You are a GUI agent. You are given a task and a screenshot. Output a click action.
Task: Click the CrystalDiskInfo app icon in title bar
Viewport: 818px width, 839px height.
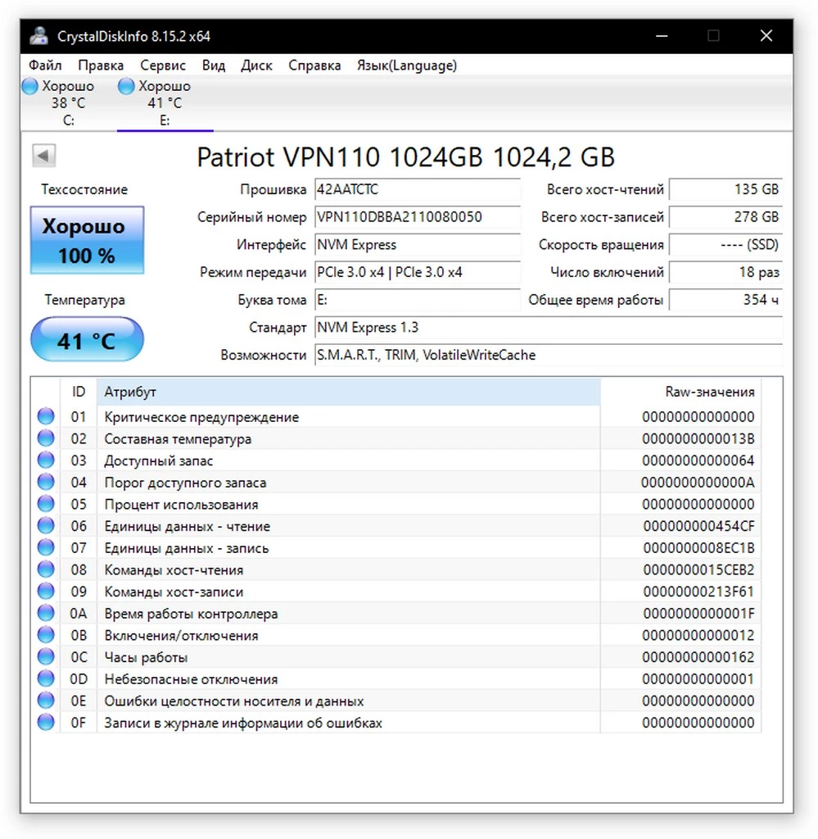[38, 36]
